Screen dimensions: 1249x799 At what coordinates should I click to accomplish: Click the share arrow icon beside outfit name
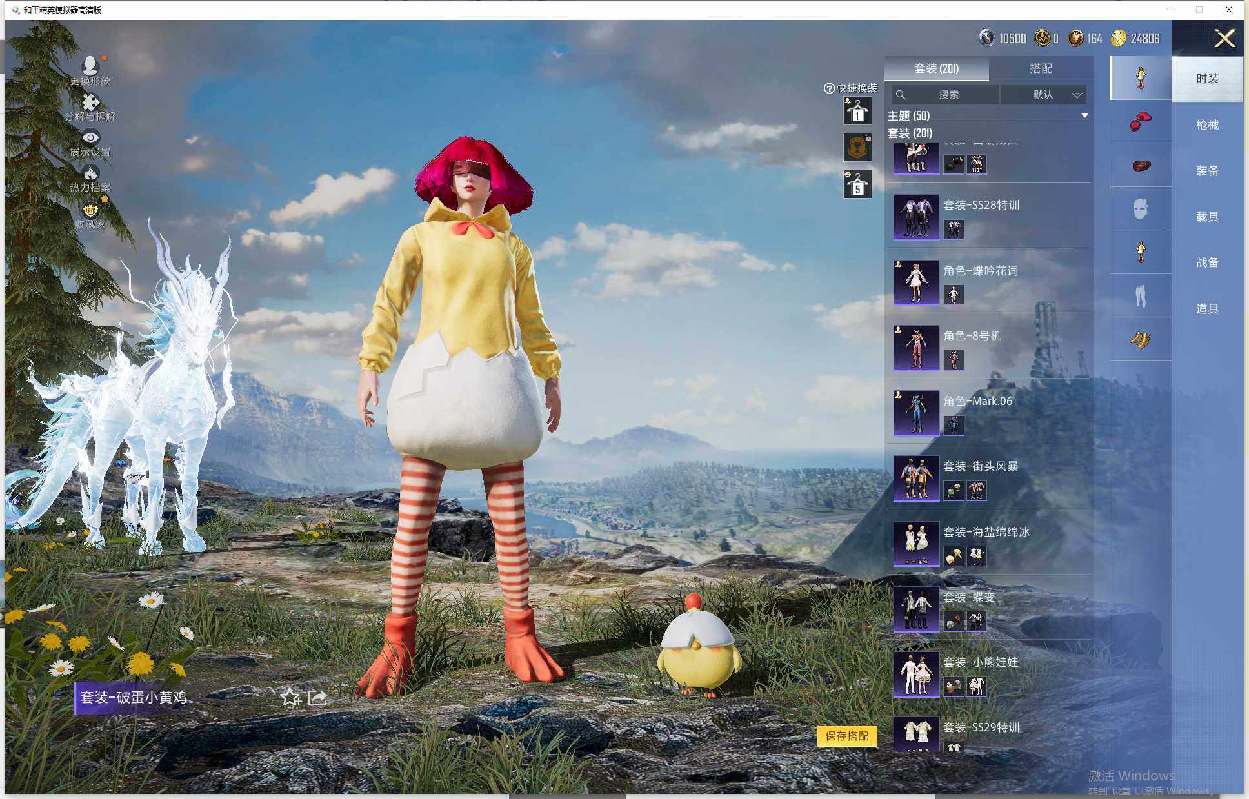(x=317, y=698)
